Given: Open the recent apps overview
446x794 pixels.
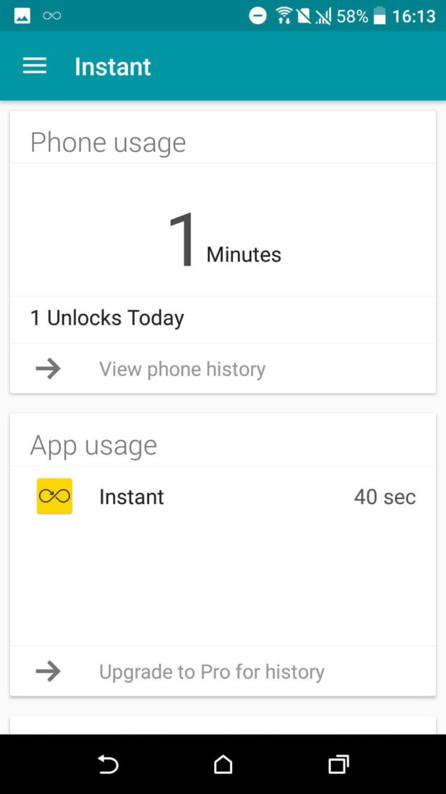Looking at the screenshot, I should [338, 764].
